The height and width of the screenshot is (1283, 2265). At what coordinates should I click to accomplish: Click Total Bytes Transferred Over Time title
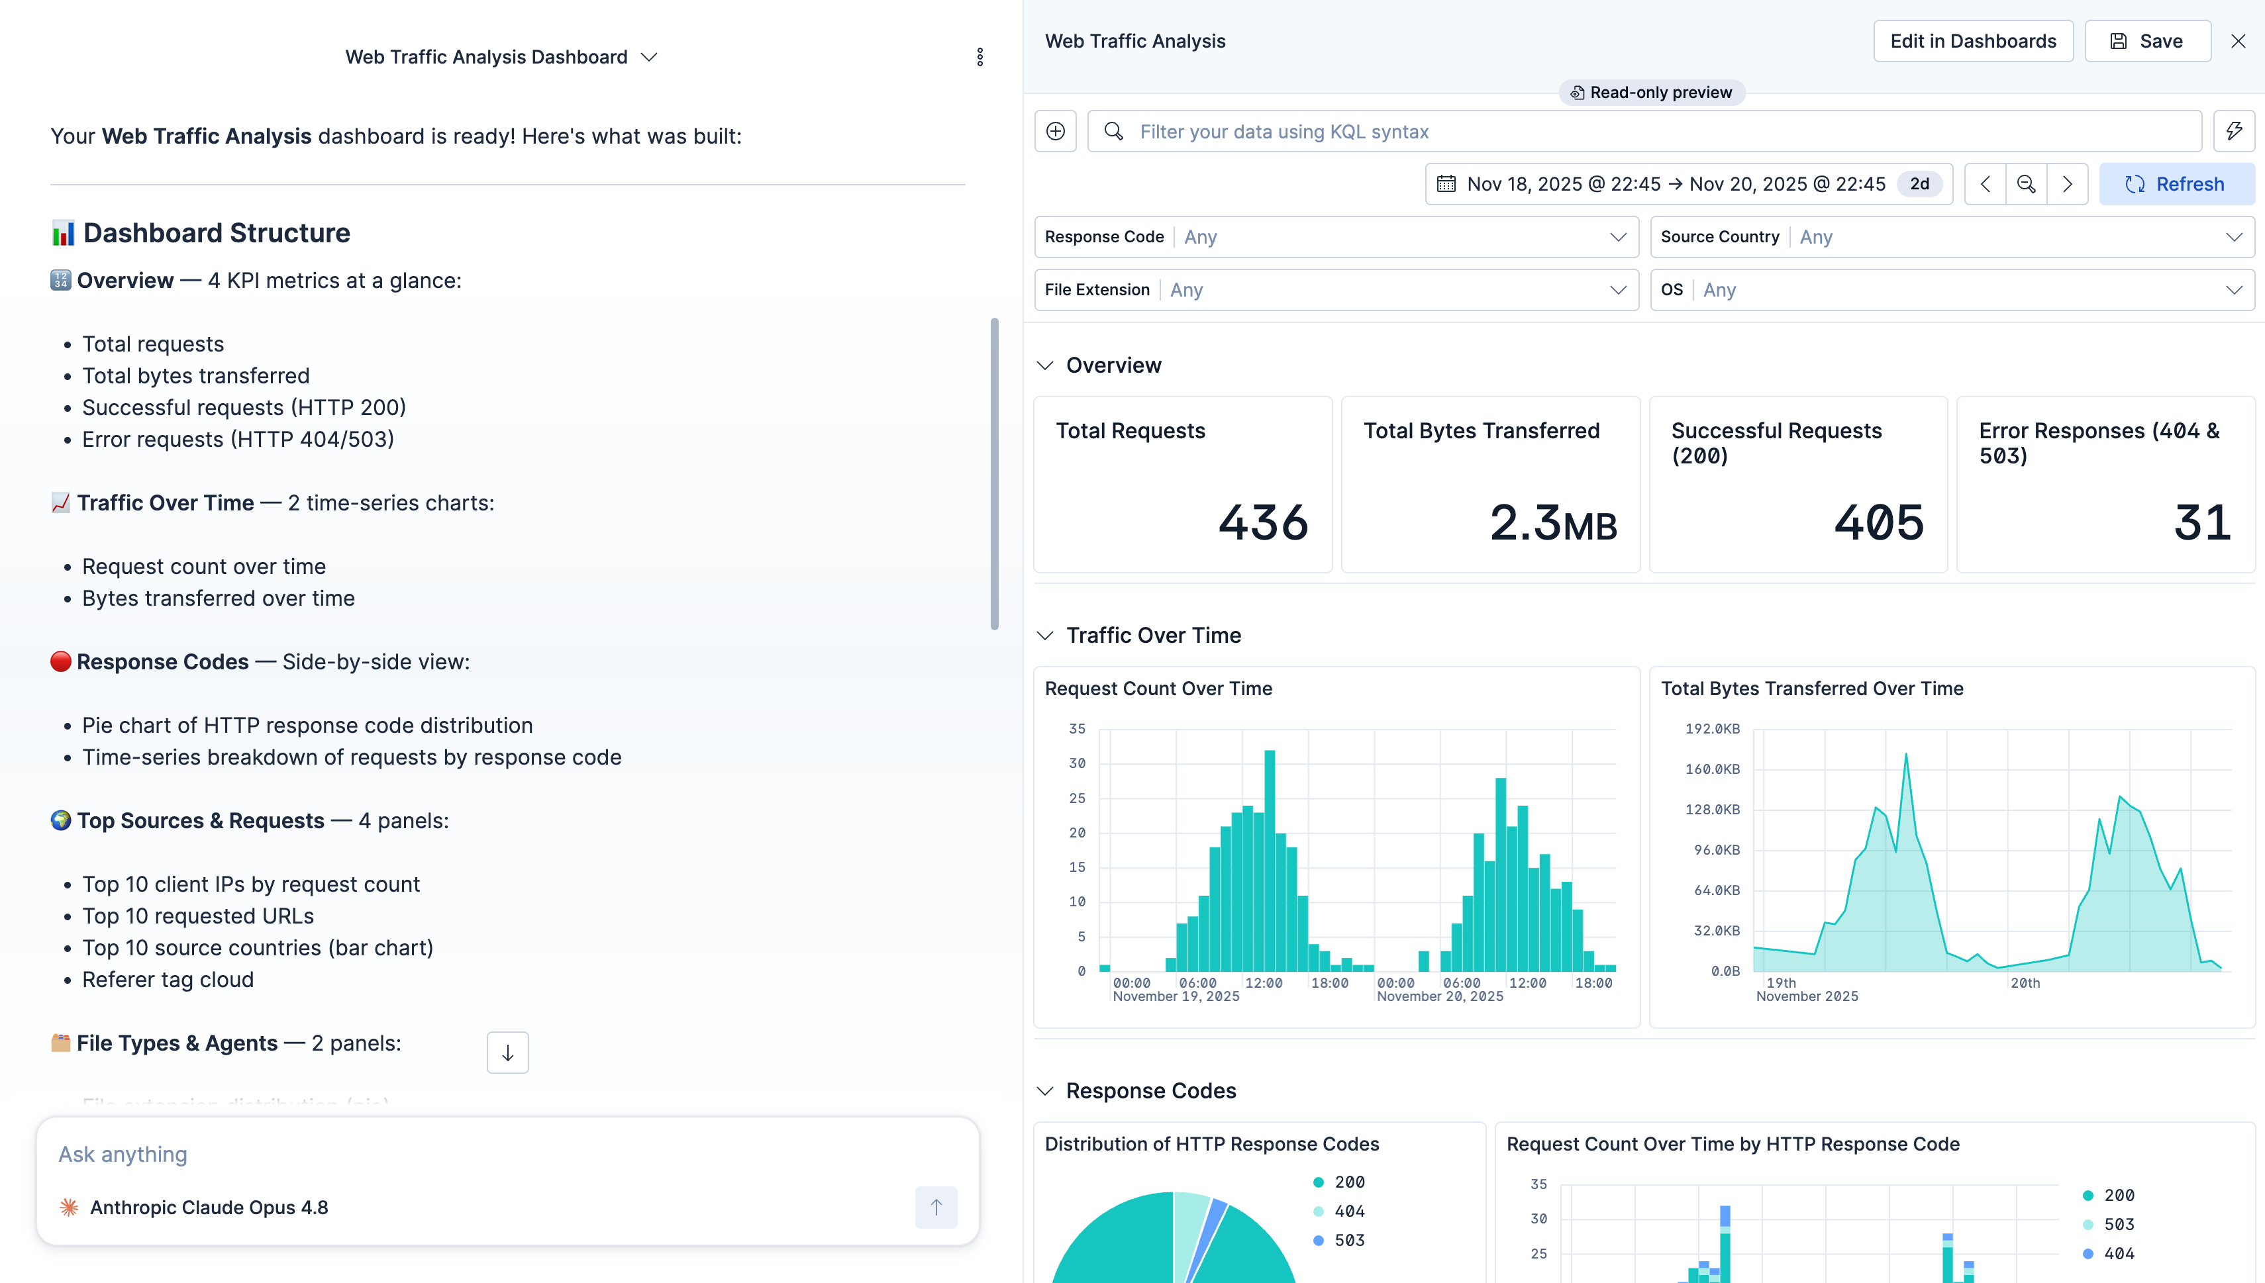[1812, 689]
